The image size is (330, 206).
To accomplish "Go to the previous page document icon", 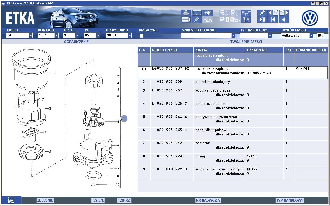I will 273,13.
